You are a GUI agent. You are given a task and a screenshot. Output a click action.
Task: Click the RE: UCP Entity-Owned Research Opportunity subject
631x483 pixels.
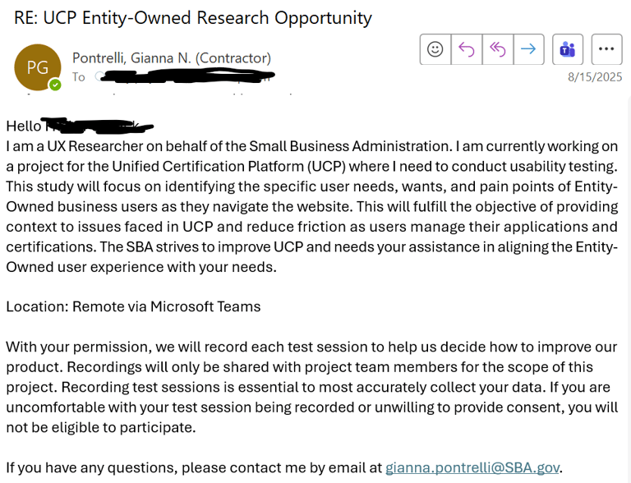tap(192, 17)
